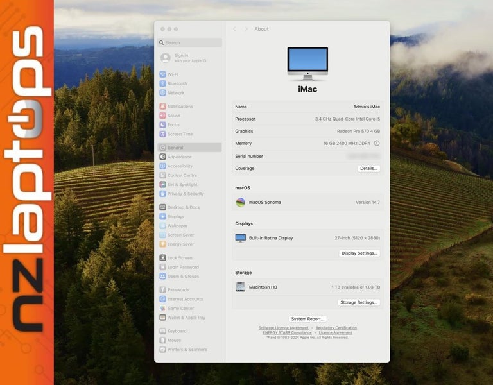Open Notifications bell icon in sidebar
Screen dimensions: 493x385
[x=162, y=107]
